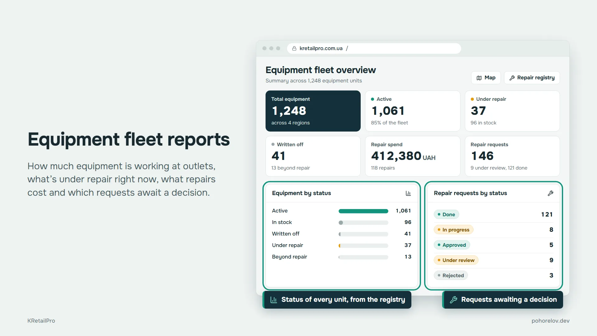Click the Written off progress bar
This screenshot has width=597, height=336.
click(363, 234)
